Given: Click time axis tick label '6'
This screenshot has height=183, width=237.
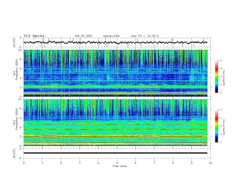Looking at the screenshot, I should tap(136, 163).
